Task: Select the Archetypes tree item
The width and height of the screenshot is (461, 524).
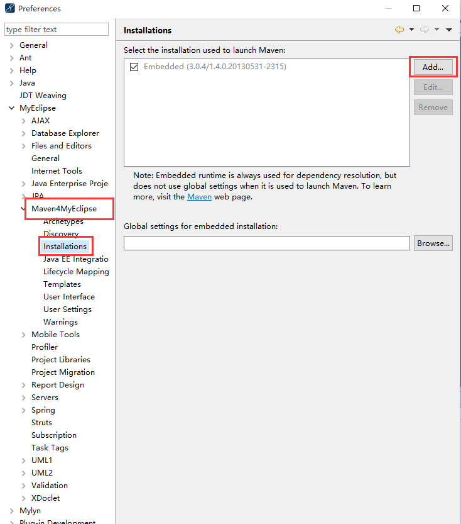Action: 63,221
